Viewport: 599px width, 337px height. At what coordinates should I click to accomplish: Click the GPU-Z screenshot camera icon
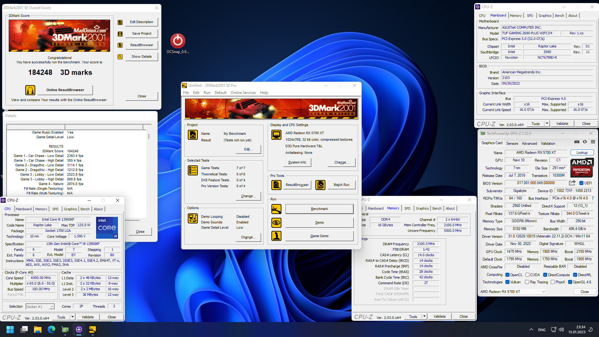pos(577,142)
